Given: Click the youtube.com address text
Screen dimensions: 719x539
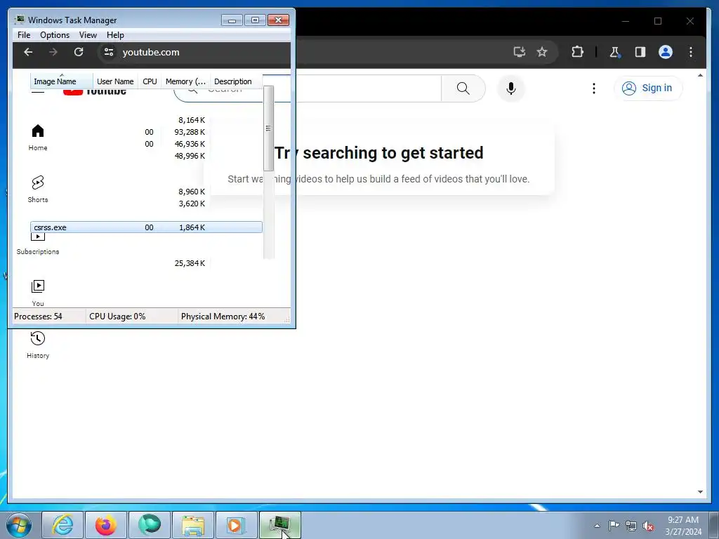Looking at the screenshot, I should [151, 52].
